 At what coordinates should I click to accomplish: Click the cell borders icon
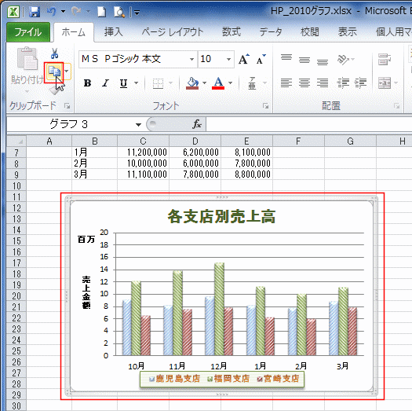158,83
